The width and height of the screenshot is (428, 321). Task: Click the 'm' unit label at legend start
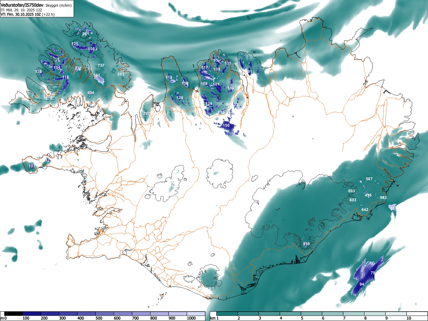pos(2,318)
